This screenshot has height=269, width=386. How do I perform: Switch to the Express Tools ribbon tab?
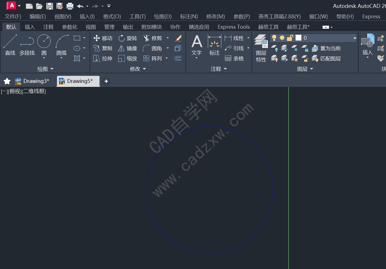(x=234, y=27)
